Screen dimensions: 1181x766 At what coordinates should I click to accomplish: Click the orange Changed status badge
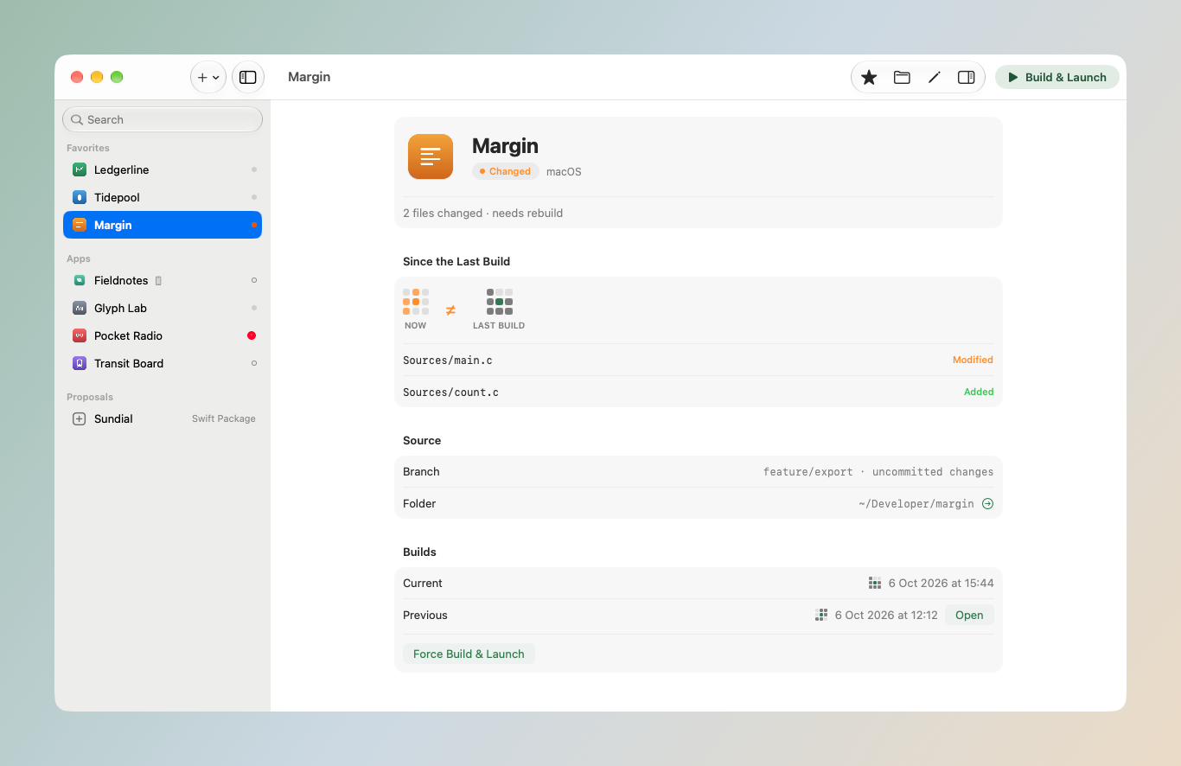[x=506, y=171]
